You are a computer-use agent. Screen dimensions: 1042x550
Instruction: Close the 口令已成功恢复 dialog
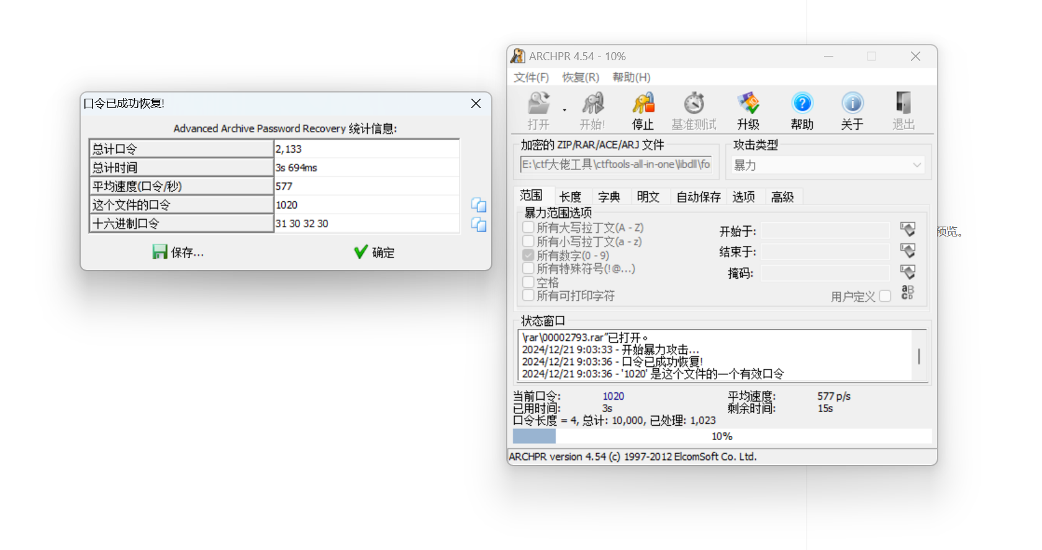coord(476,103)
